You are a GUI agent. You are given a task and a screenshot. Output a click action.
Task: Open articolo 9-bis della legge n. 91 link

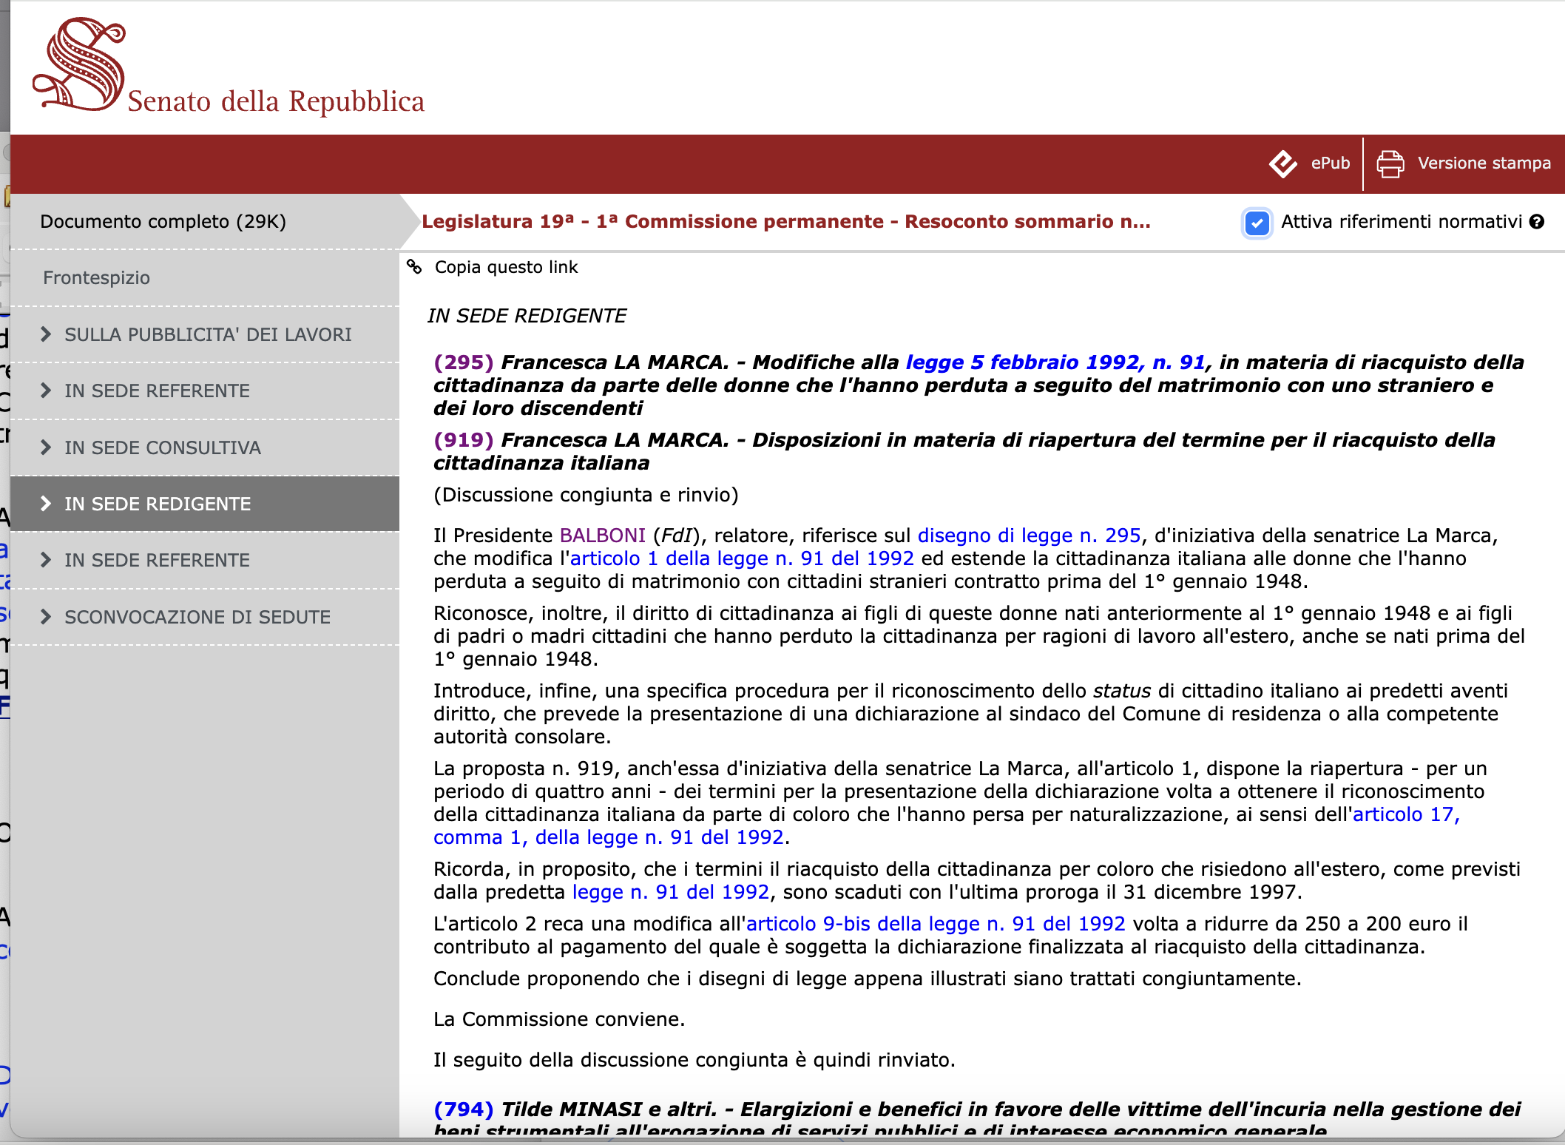936,924
